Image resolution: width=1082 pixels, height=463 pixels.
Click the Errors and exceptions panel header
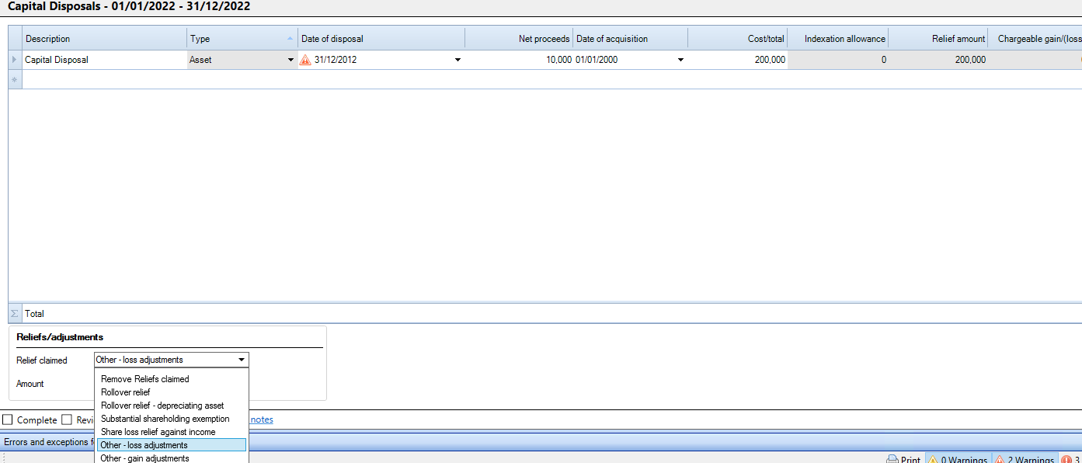[48, 442]
